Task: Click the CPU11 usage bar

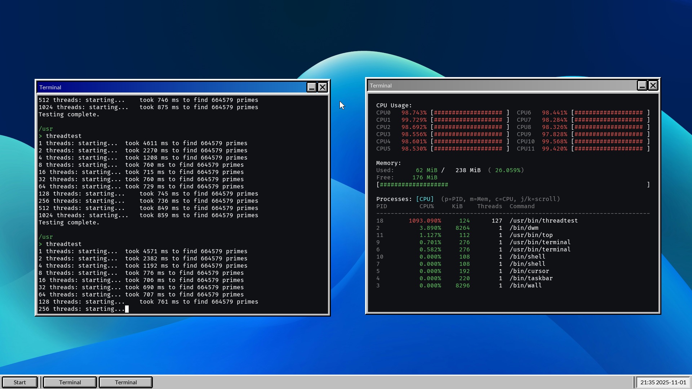Action: (610, 149)
